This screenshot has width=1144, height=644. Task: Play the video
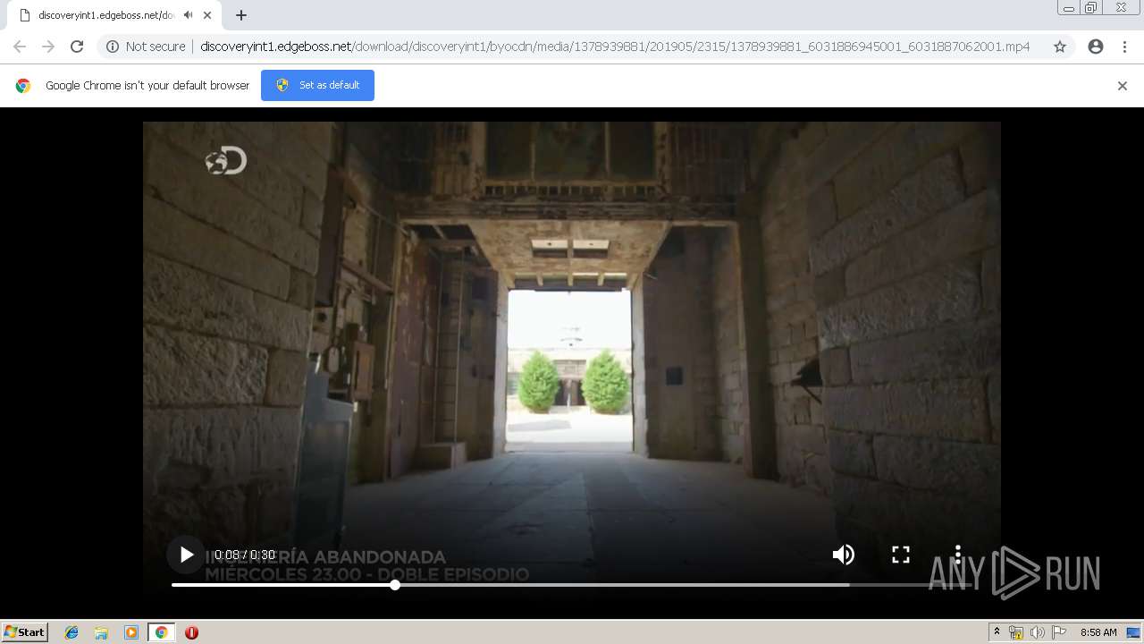186,555
